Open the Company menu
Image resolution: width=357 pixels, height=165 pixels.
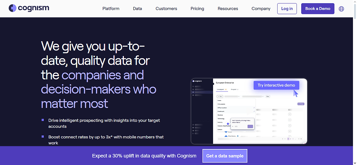[261, 8]
